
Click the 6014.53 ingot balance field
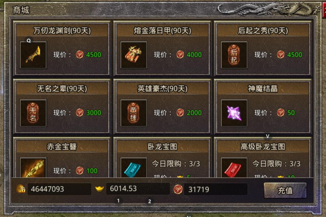coord(138,189)
